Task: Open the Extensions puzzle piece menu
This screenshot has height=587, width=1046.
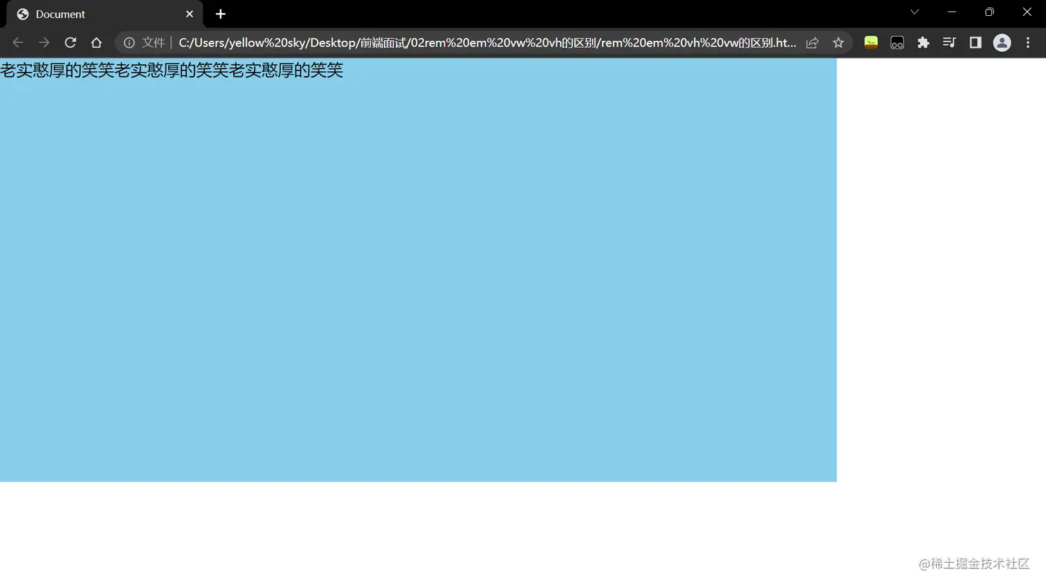Action: point(923,43)
